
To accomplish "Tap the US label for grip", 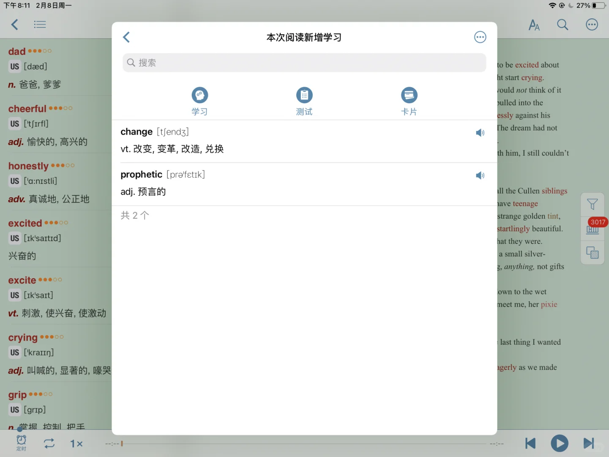I will click(x=15, y=410).
